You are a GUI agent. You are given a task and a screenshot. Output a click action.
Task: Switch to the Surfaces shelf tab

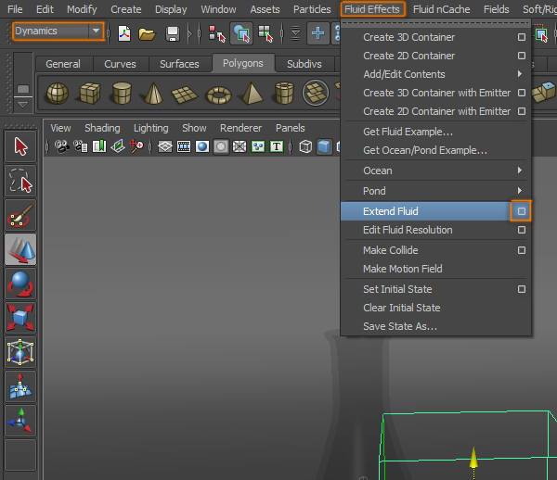179,64
